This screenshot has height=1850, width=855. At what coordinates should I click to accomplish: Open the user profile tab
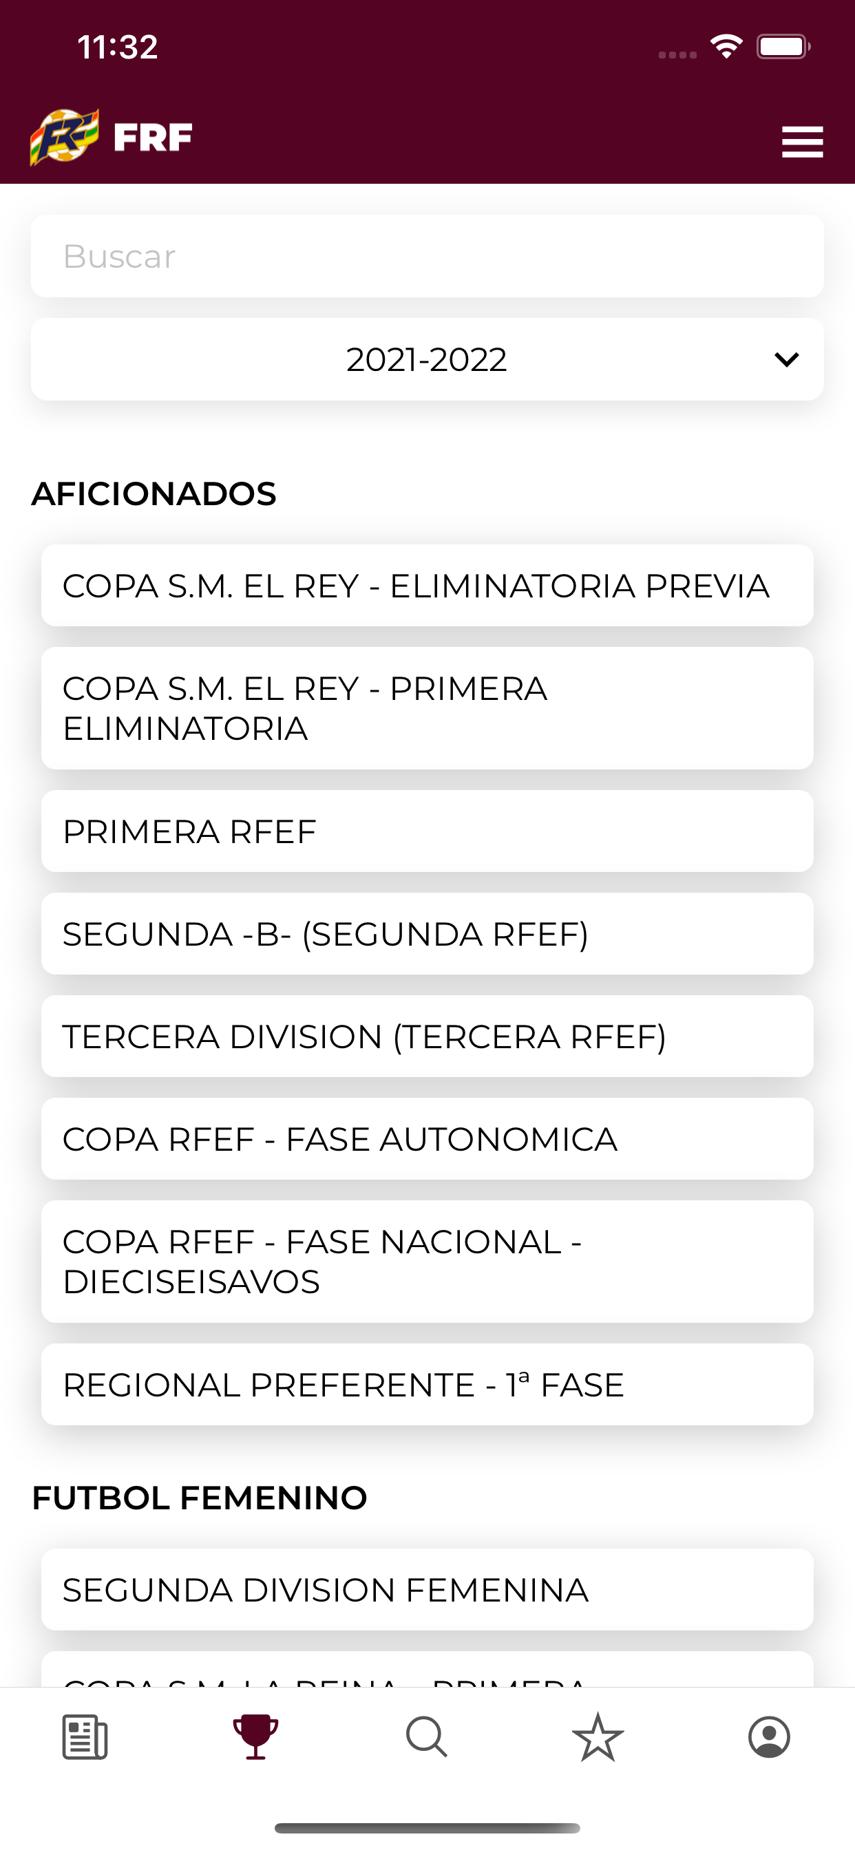click(769, 1737)
